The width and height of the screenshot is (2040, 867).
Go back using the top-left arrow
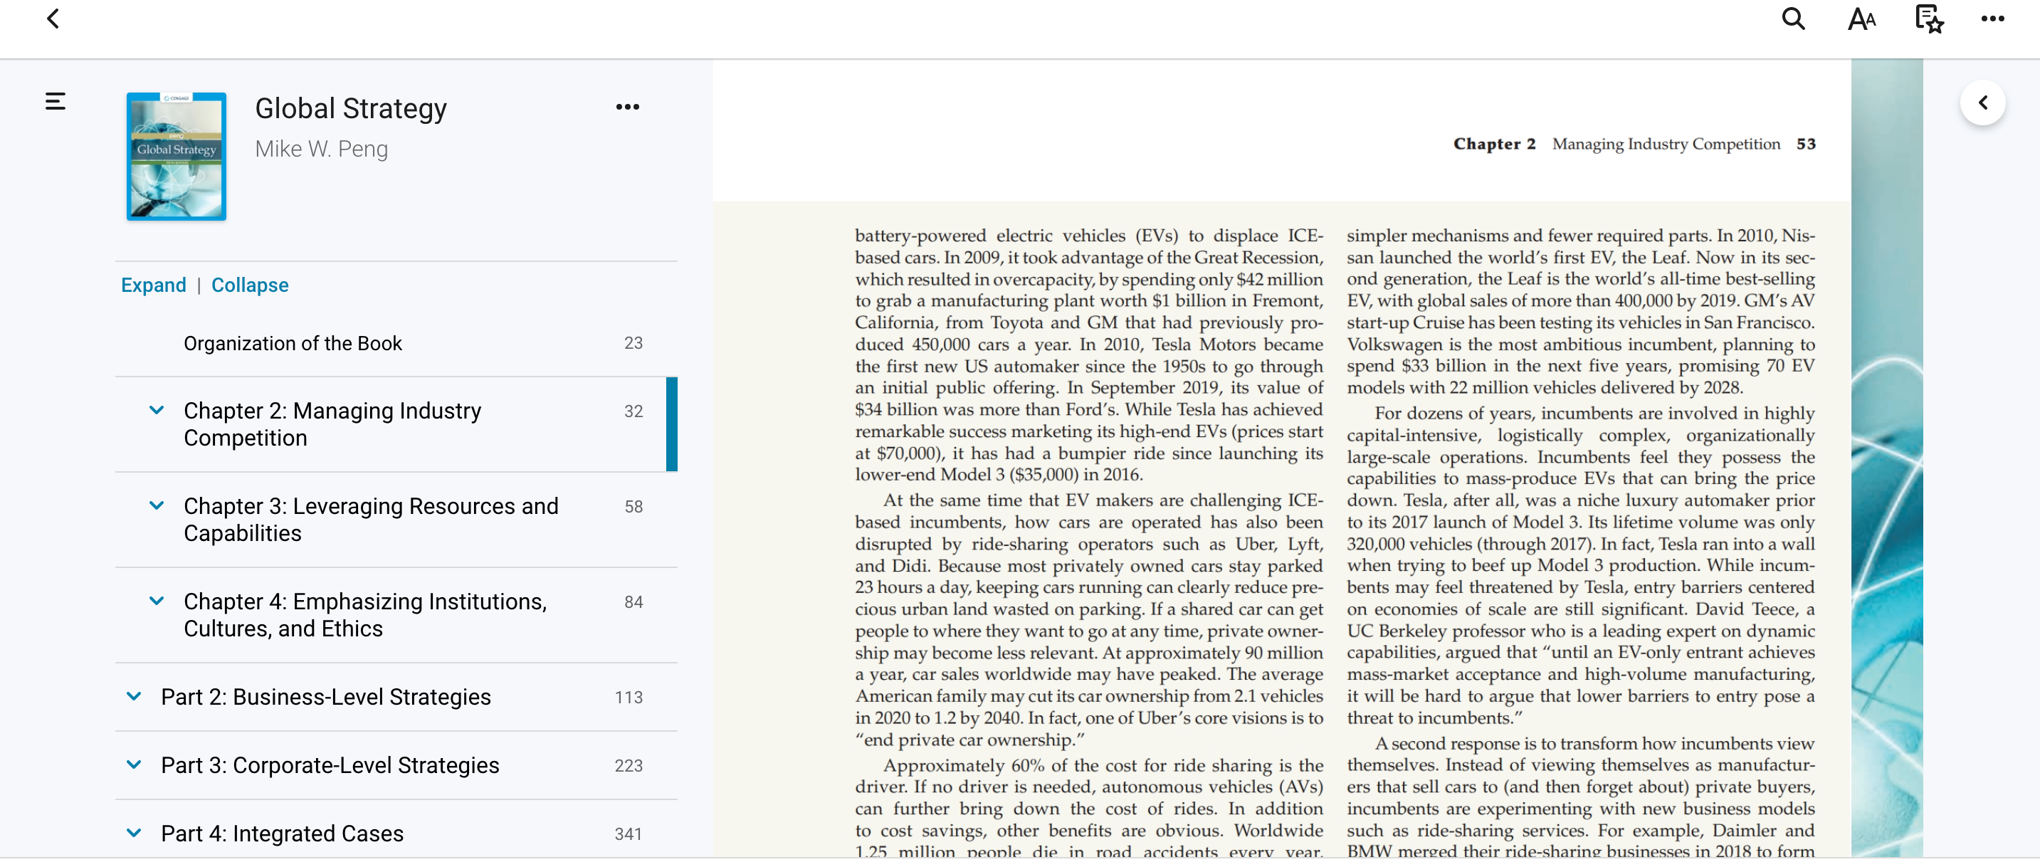(x=53, y=19)
